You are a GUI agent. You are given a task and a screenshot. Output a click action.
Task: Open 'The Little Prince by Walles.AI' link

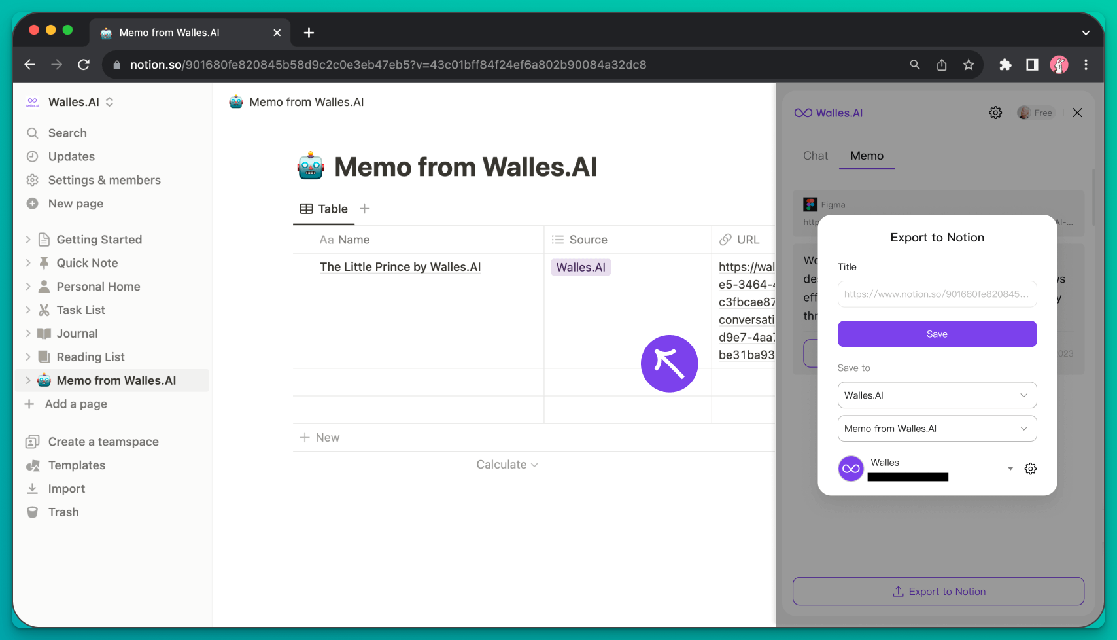pyautogui.click(x=400, y=267)
